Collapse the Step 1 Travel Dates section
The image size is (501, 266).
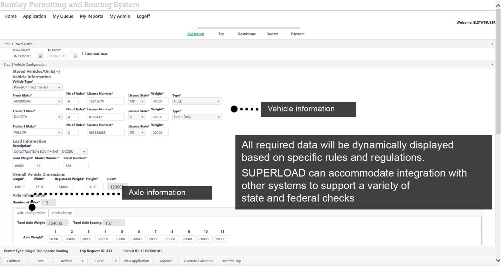[x=492, y=44]
